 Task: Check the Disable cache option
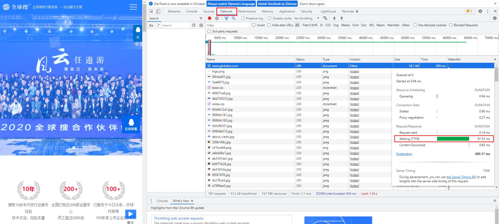click(x=270, y=18)
